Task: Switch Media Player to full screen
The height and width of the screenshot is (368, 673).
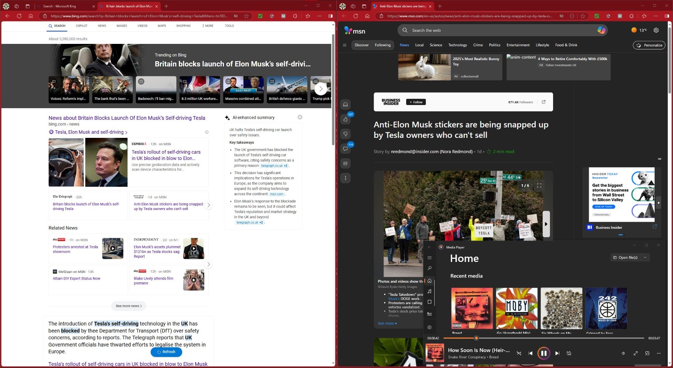Action: [x=635, y=353]
